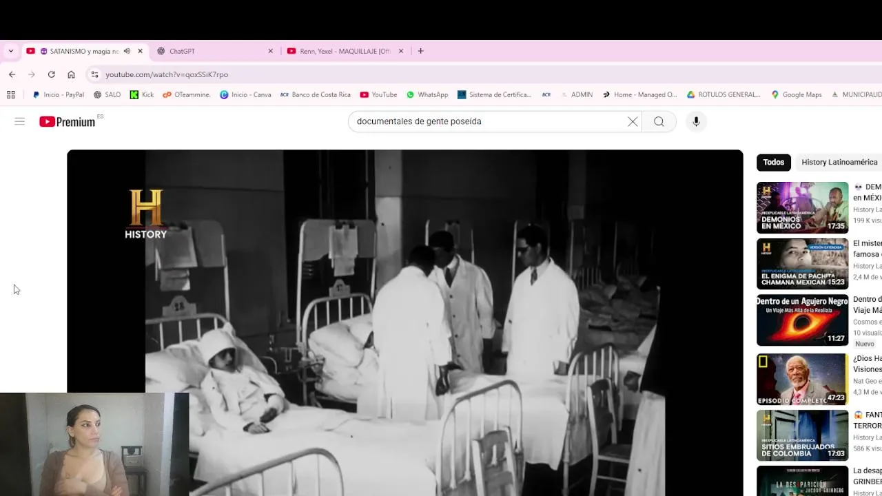
Task: Open the tab search dropdown arrow
Action: 10,51
